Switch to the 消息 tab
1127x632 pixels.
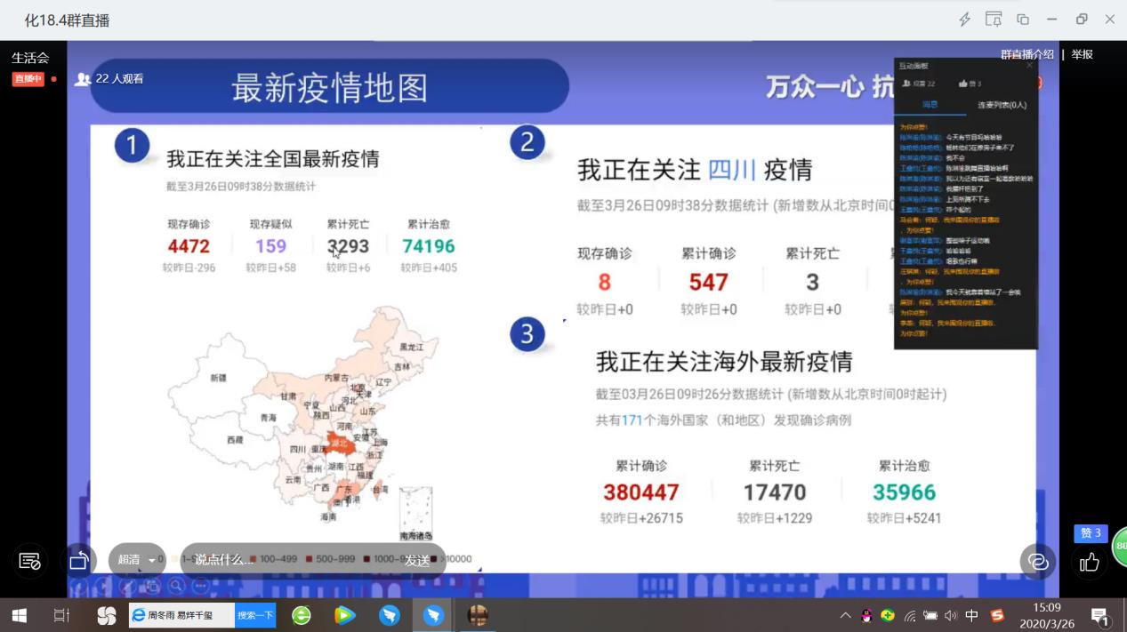pos(930,105)
